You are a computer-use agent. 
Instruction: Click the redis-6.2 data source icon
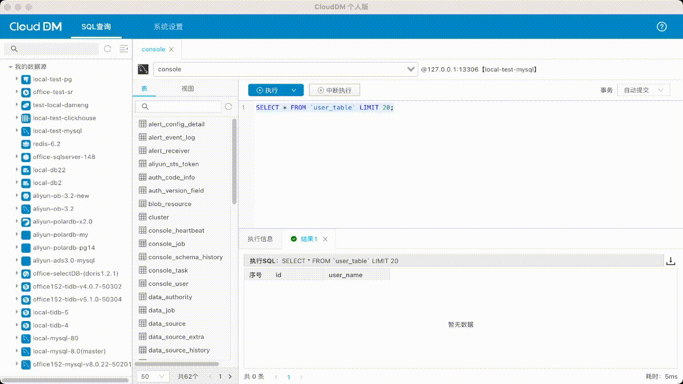pos(26,144)
